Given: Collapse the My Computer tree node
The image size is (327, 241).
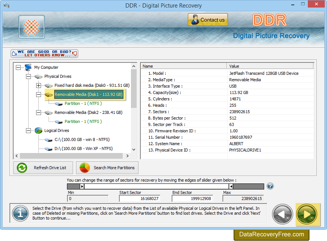Looking at the screenshot, I should [18, 67].
